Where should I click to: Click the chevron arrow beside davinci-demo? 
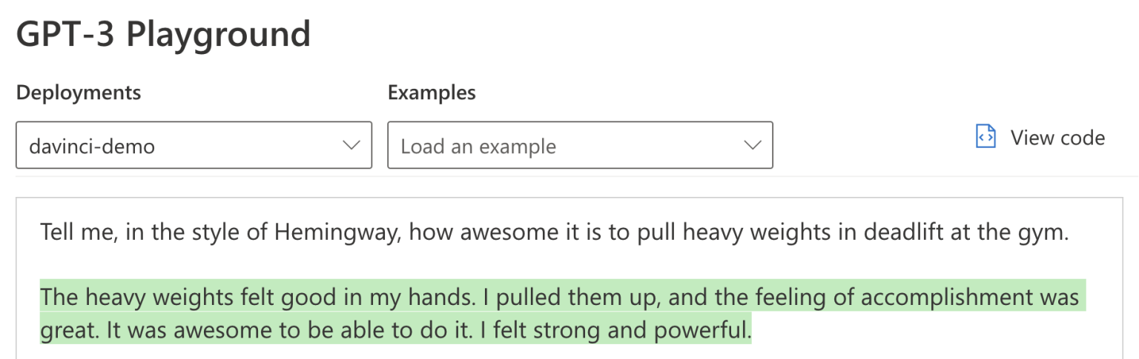pos(351,146)
